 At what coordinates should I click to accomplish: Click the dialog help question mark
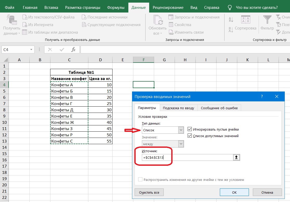tap(262, 96)
